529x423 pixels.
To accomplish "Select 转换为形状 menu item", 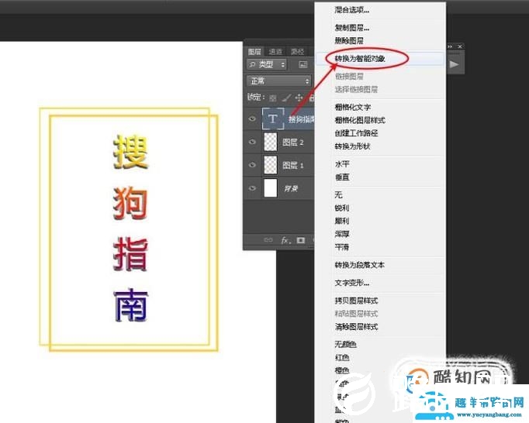I will click(353, 146).
